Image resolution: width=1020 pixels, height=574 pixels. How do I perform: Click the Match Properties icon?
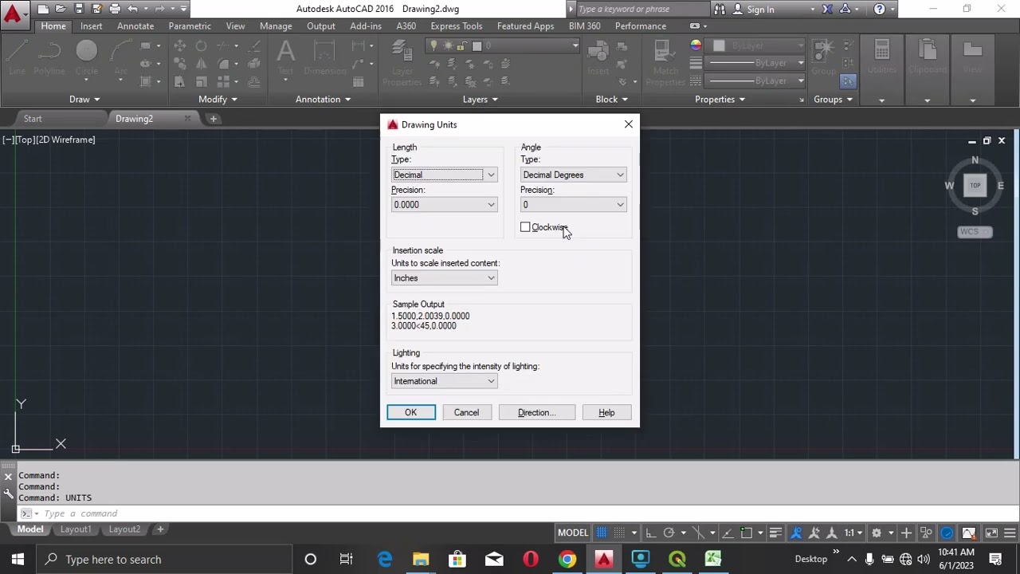665,62
